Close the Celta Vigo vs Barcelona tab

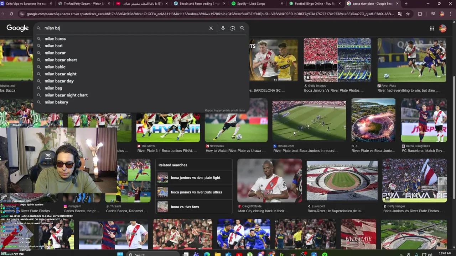point(51,4)
